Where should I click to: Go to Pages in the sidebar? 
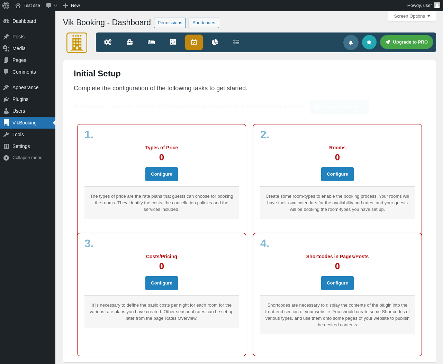click(x=28, y=60)
